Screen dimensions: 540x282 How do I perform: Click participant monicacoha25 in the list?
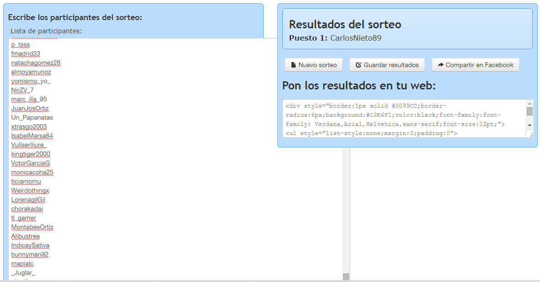coord(32,172)
